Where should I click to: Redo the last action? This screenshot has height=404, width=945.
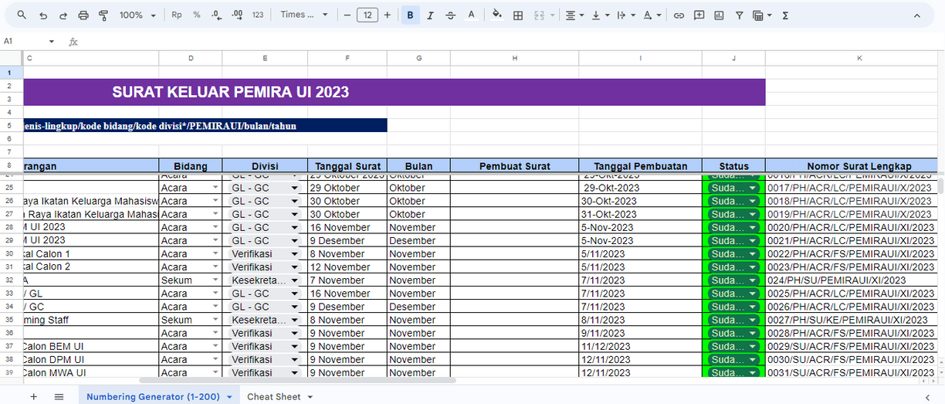(x=63, y=15)
